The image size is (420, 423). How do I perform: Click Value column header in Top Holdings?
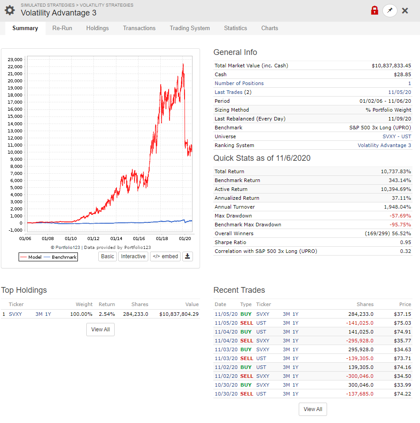(x=192, y=304)
